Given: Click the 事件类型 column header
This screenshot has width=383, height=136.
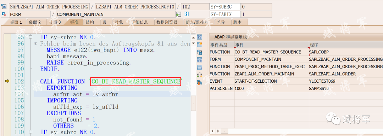Looking at the screenshot, I should (x=222, y=45).
